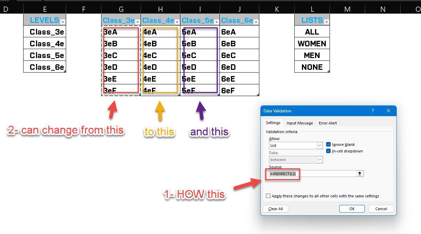Toggle the Ignore blank checkbox
This screenshot has width=421, height=234.
(x=328, y=144)
